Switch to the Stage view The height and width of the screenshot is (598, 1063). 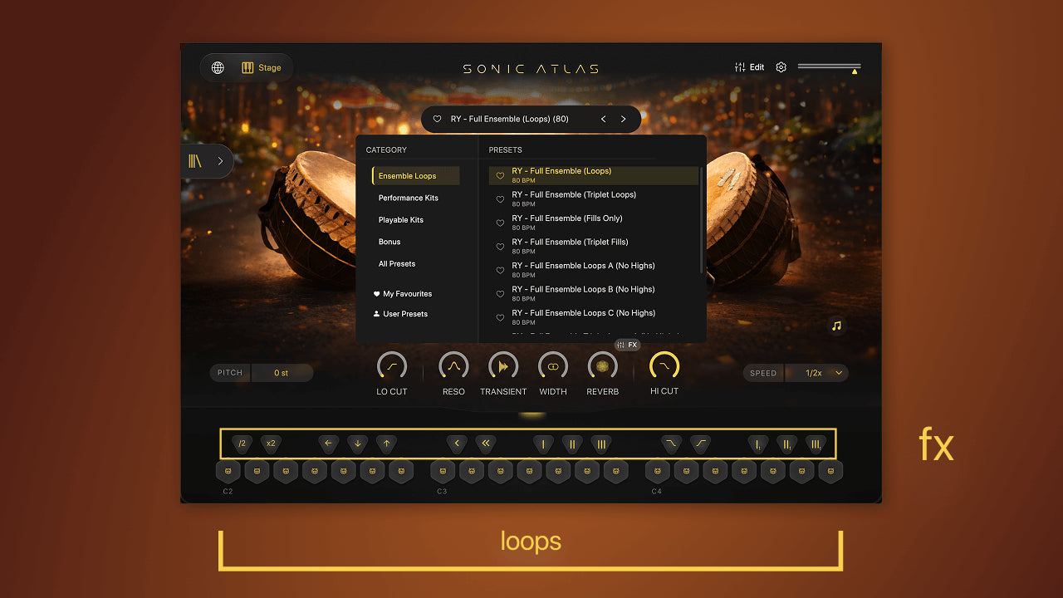click(262, 68)
